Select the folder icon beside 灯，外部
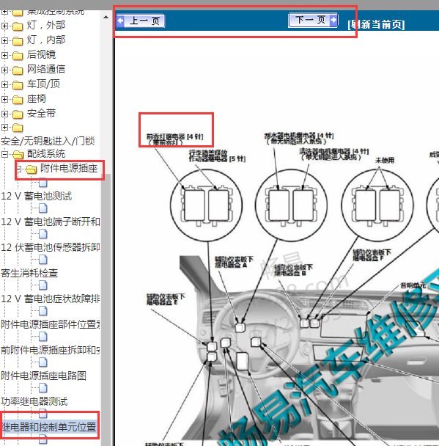The height and width of the screenshot is (446, 439). [18, 26]
